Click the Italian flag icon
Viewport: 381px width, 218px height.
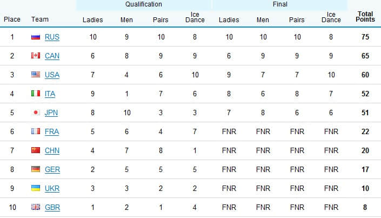(x=36, y=94)
